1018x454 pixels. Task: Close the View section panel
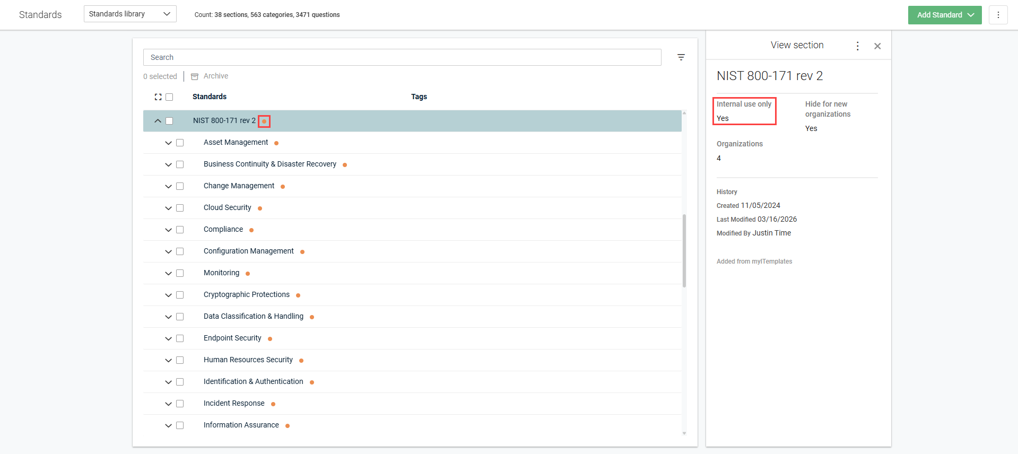tap(877, 46)
